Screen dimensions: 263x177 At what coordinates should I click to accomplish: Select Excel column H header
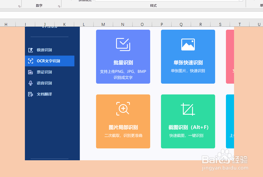[x=8, y=25]
